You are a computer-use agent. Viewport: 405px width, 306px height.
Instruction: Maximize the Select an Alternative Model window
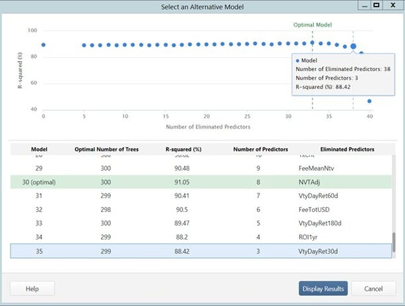tap(376, 5)
